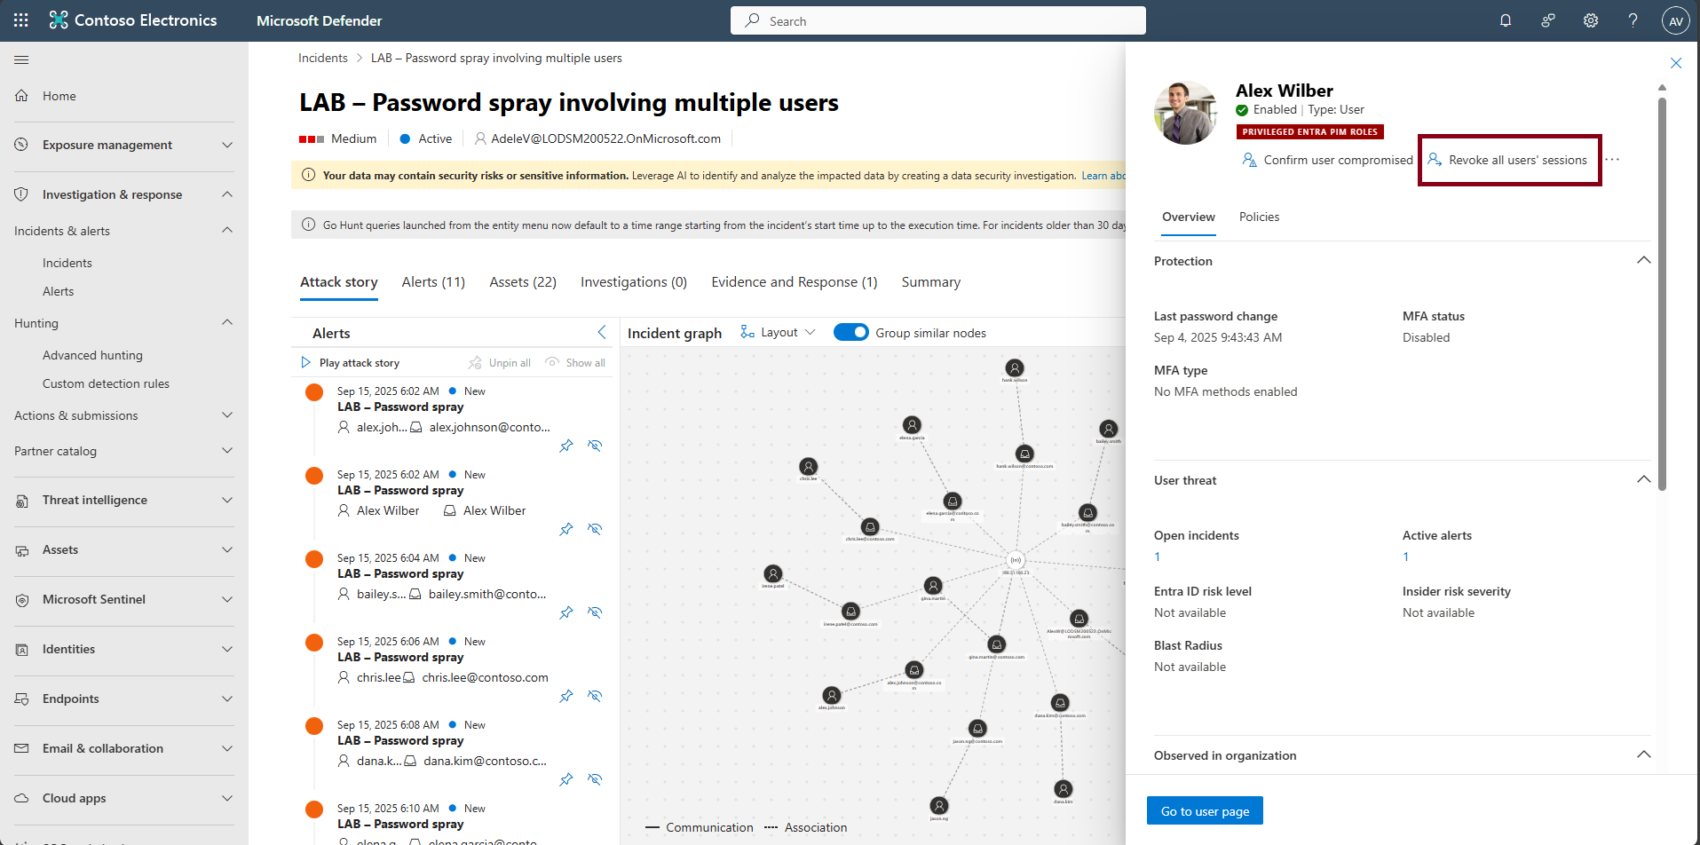
Task: Collapse the Alerts pane chevron
Action: (x=602, y=332)
